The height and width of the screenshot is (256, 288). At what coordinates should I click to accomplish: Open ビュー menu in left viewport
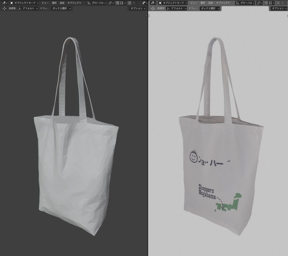45,3
